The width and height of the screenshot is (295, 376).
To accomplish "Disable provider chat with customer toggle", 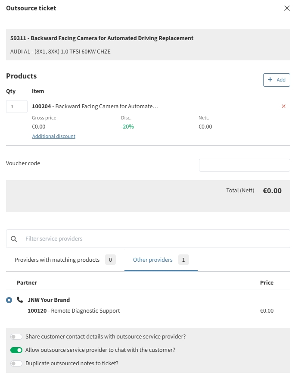I will pyautogui.click(x=16, y=350).
